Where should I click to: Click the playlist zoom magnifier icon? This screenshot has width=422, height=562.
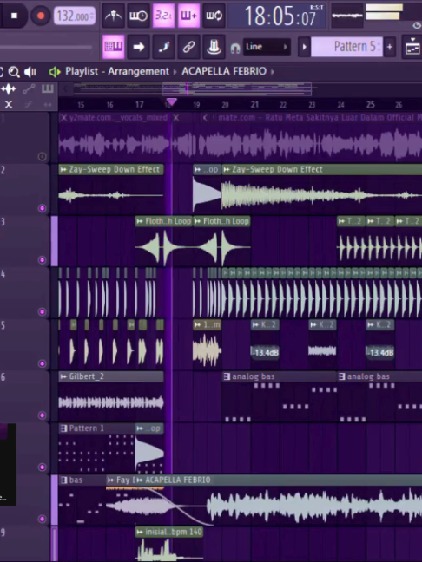(14, 72)
